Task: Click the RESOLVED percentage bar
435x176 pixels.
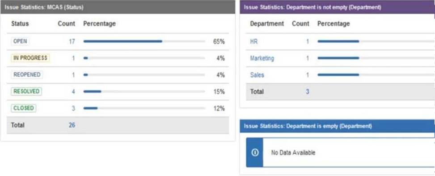Action: [x=144, y=91]
